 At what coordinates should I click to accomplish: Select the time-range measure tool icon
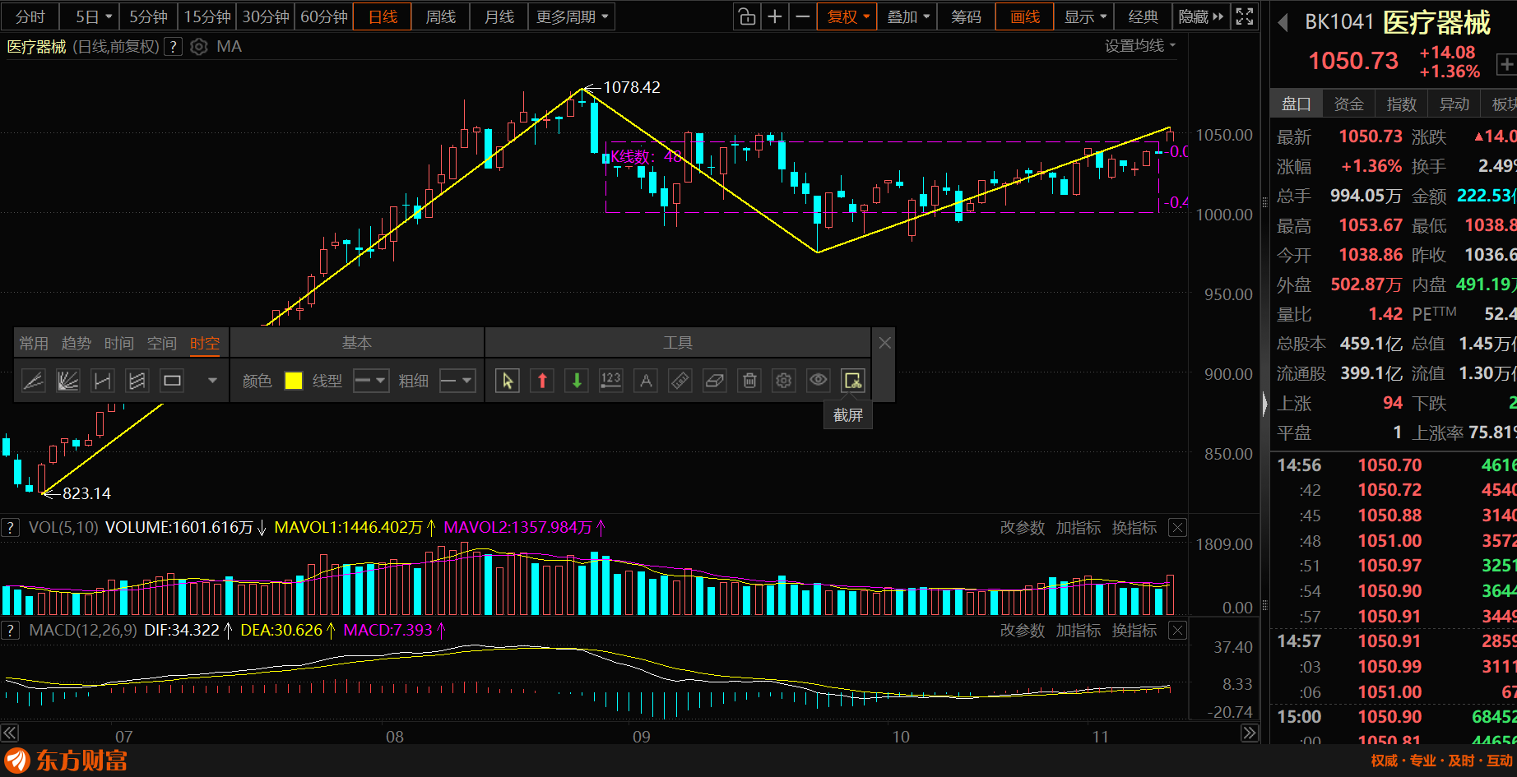coord(102,381)
